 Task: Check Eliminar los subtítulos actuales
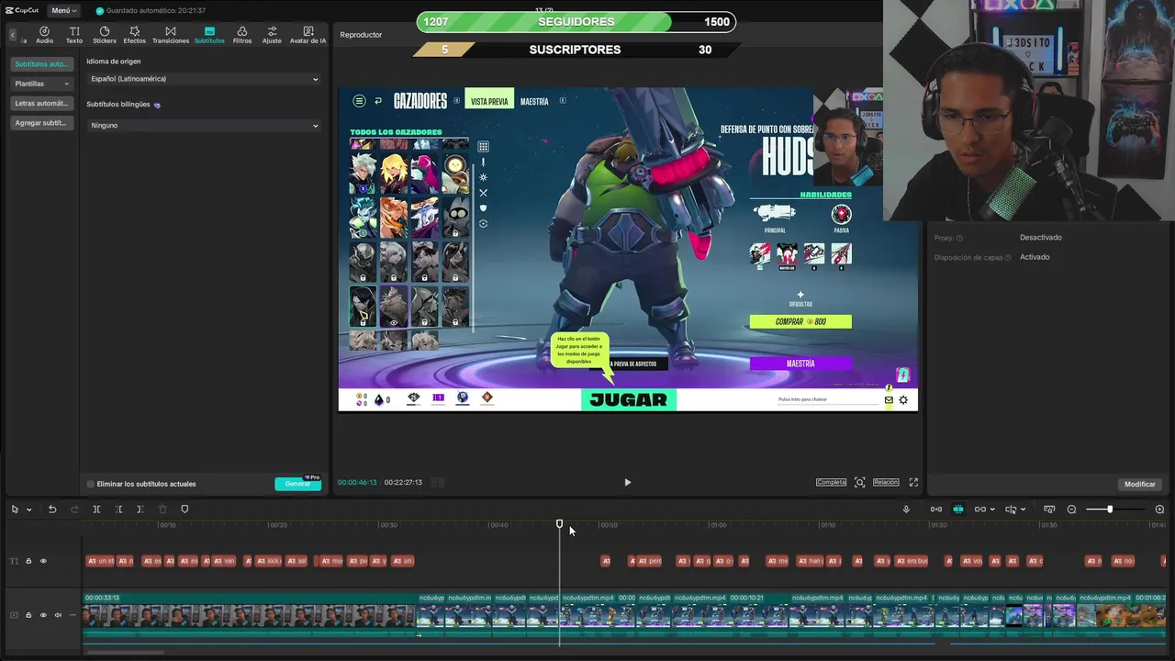point(91,484)
